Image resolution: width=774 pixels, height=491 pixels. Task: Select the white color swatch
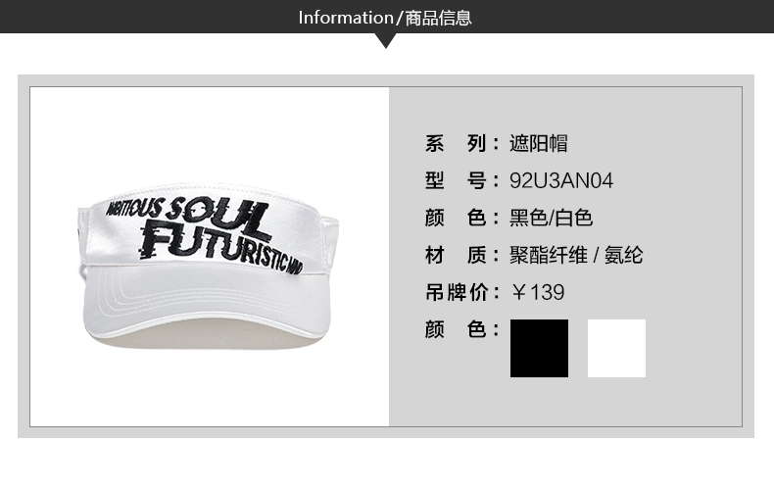[616, 348]
